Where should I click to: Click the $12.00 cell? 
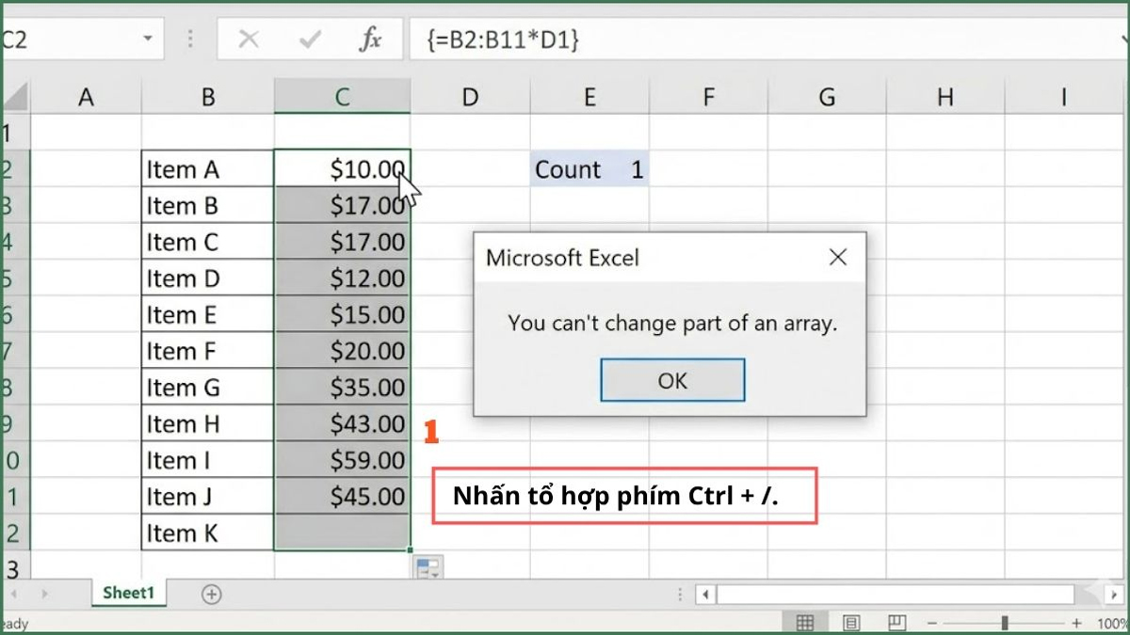tap(343, 278)
